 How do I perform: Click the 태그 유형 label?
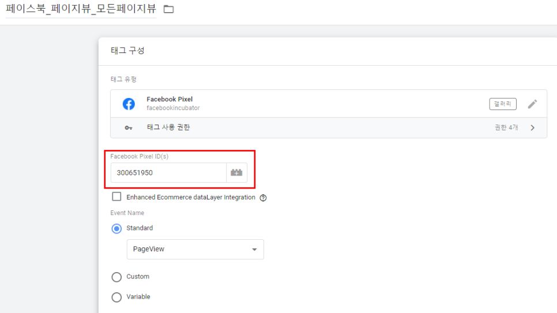[x=123, y=79]
